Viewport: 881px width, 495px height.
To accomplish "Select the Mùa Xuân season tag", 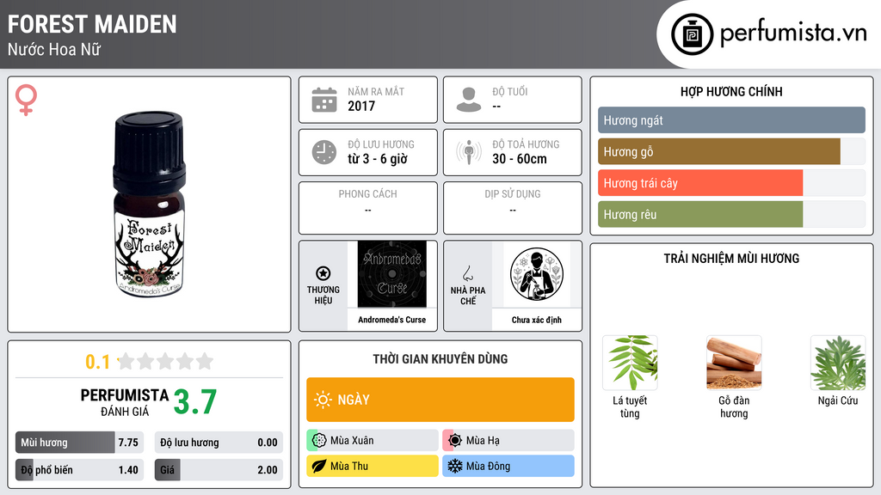I will click(x=372, y=440).
